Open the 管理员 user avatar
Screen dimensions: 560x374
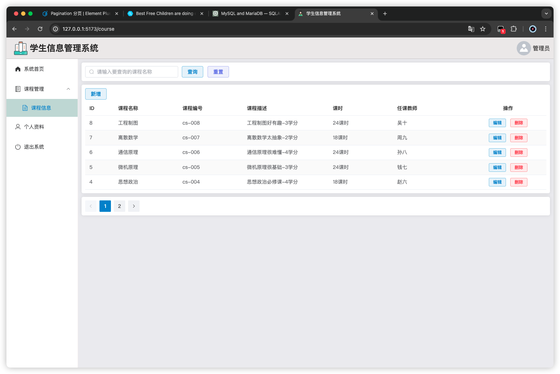524,48
